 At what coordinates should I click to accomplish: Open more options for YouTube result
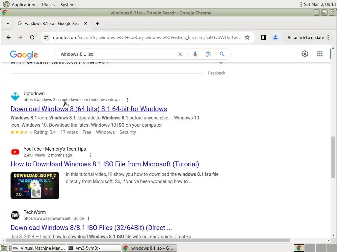(91, 155)
